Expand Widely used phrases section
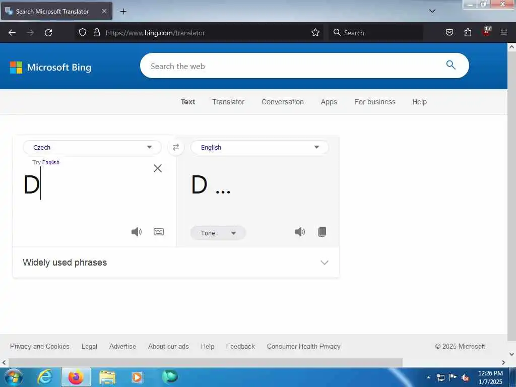The width and height of the screenshot is (516, 387). 176,262
